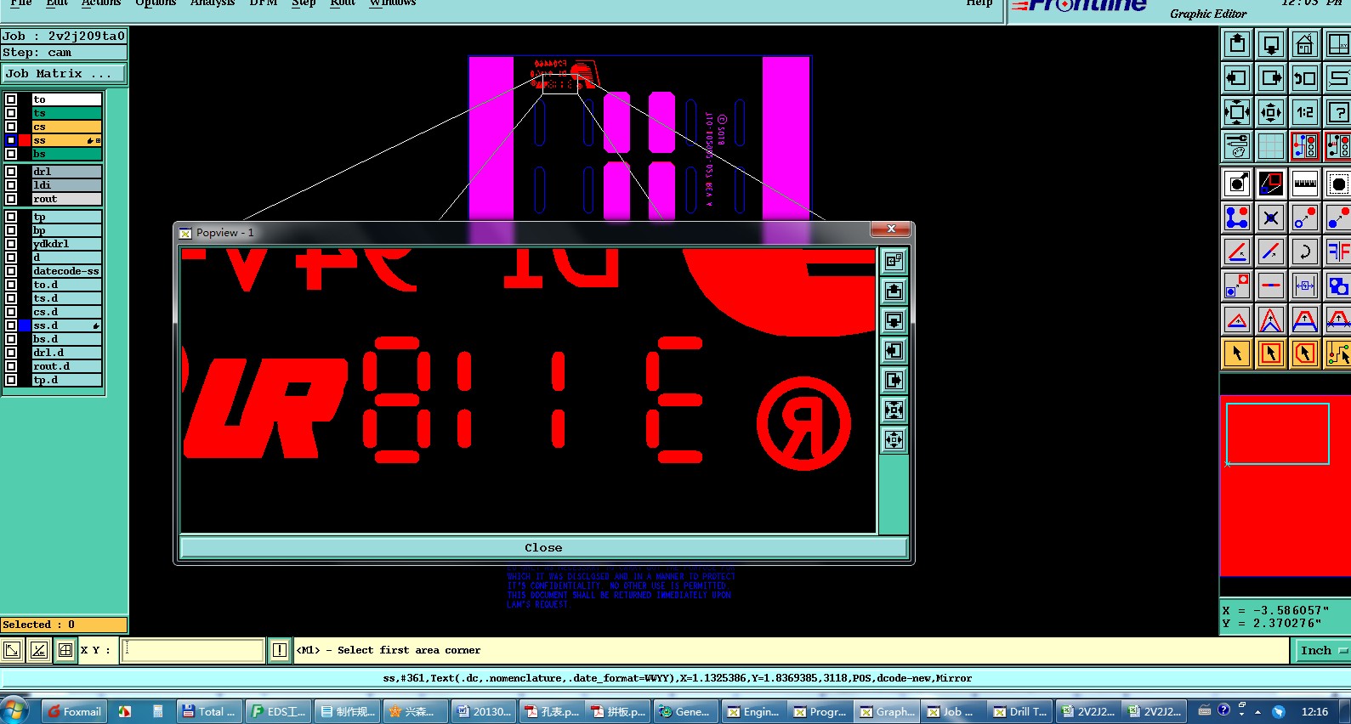Click the pan up icon
This screenshot has width=1351, height=724.
pyautogui.click(x=1237, y=44)
